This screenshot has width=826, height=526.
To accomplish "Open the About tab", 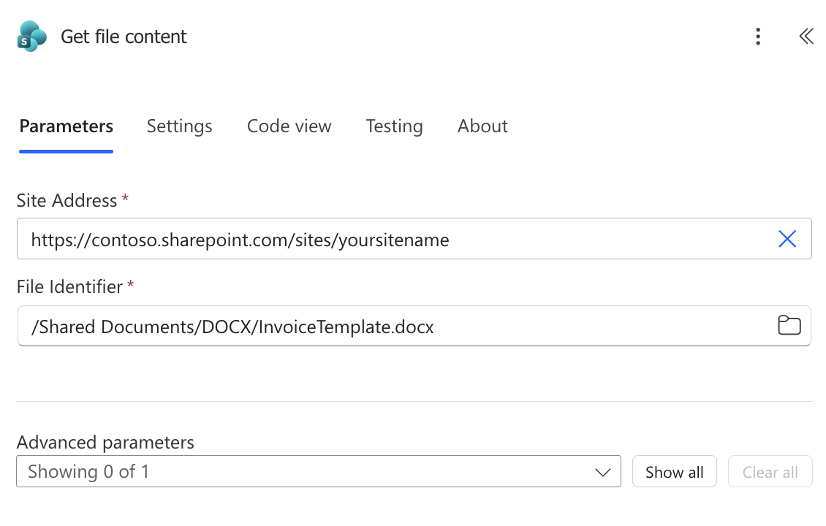I will (x=482, y=126).
